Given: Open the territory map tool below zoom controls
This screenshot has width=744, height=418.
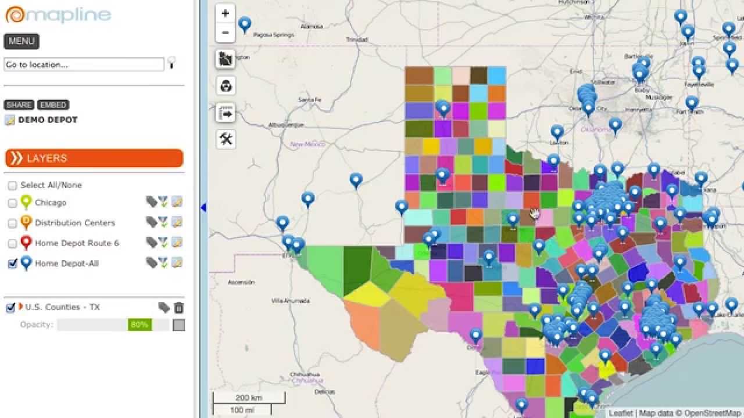Looking at the screenshot, I should (x=226, y=59).
